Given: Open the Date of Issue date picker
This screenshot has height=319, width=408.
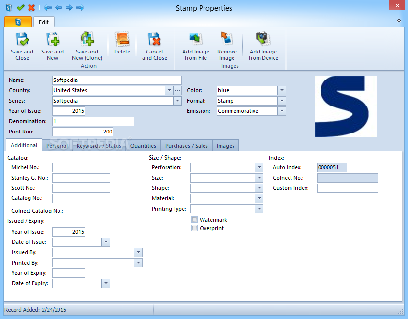Looking at the screenshot, I should coord(106,242).
